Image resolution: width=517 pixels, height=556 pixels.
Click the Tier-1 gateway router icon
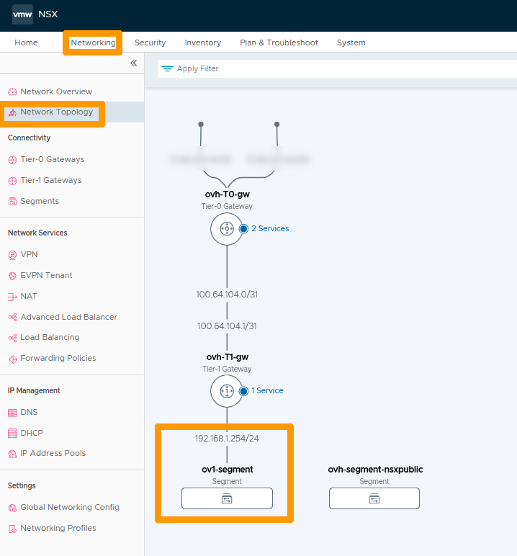[227, 391]
